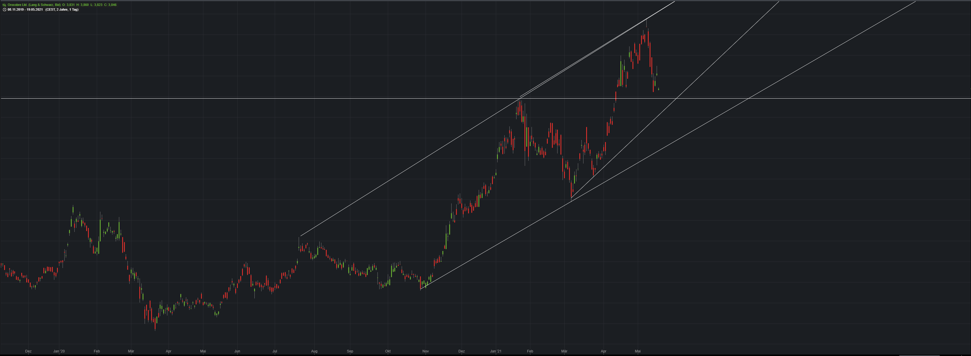Screen dimensions: 971x356
Task: Click the 08.11.2019 - 19.05.2021 date range text
Action: click(25, 9)
